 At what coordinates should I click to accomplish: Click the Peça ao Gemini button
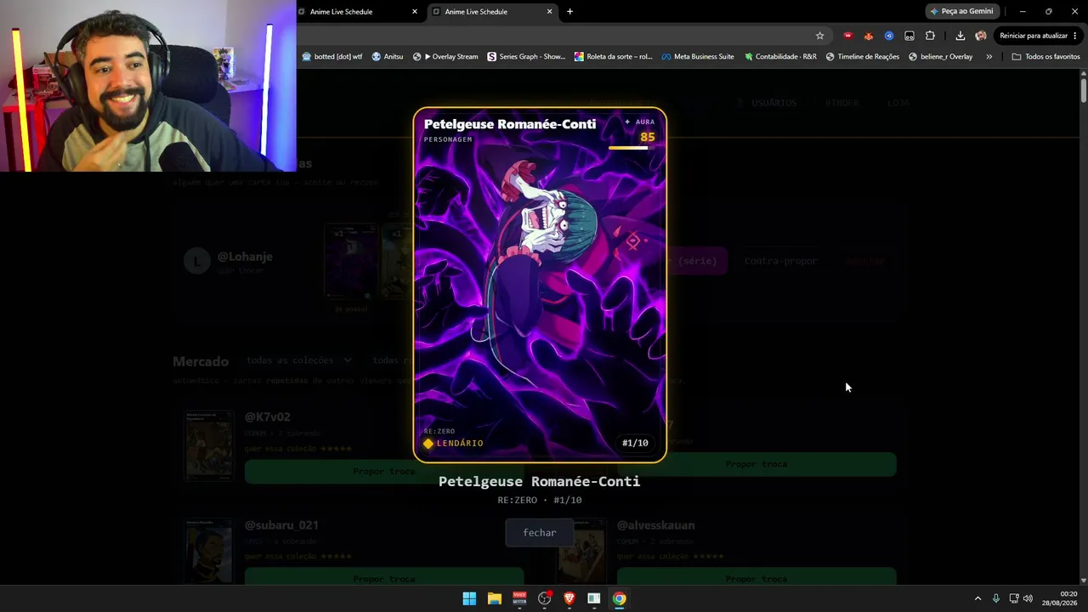pyautogui.click(x=961, y=11)
